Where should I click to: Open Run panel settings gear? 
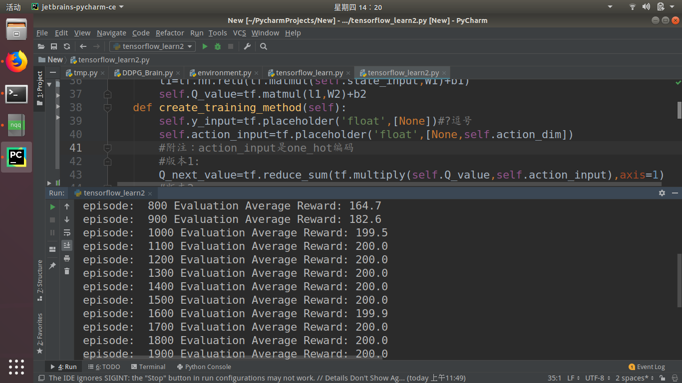[x=662, y=193]
